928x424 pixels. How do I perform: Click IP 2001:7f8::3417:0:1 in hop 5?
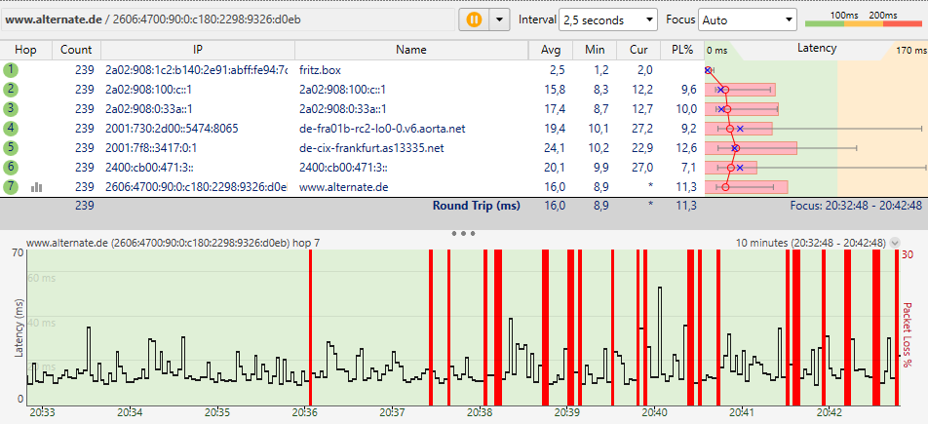pyautogui.click(x=151, y=147)
